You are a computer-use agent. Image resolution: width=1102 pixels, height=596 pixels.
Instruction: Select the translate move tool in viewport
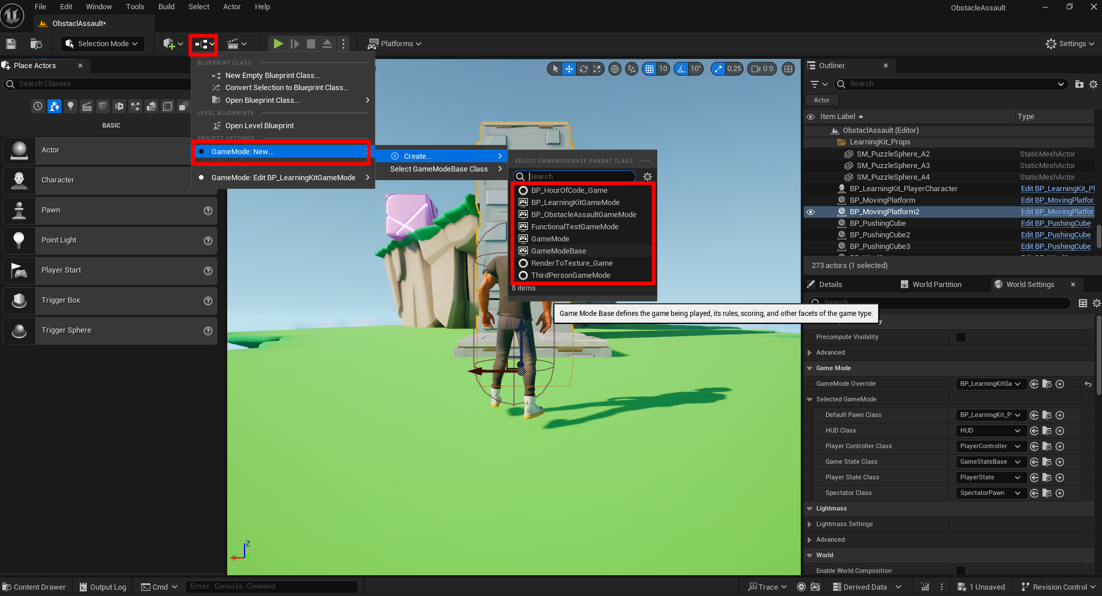click(569, 69)
